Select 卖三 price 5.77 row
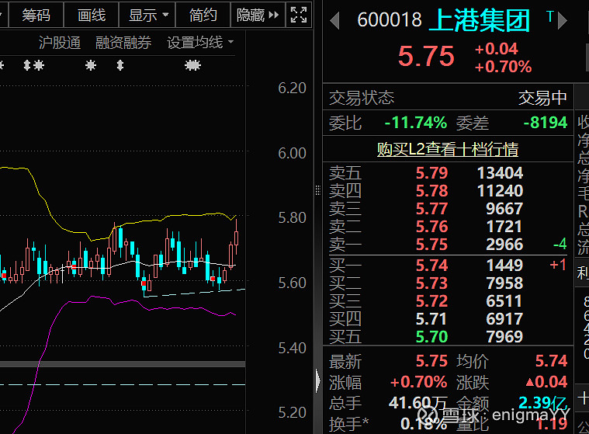 pos(448,209)
